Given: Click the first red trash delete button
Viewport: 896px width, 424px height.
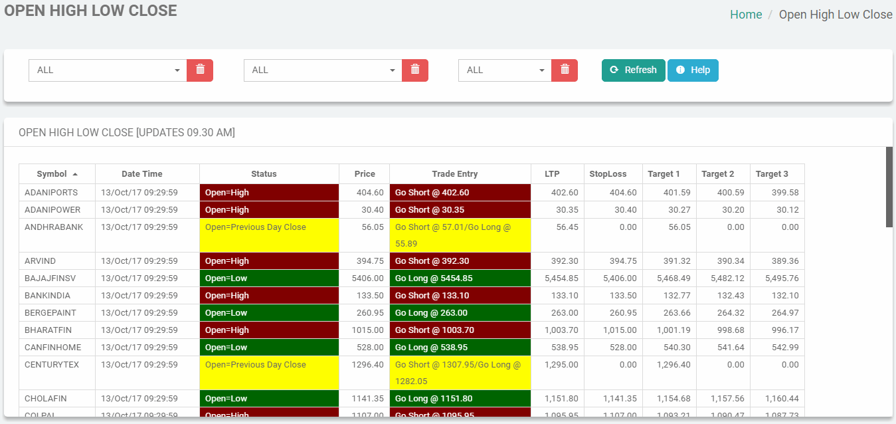Looking at the screenshot, I should point(200,70).
